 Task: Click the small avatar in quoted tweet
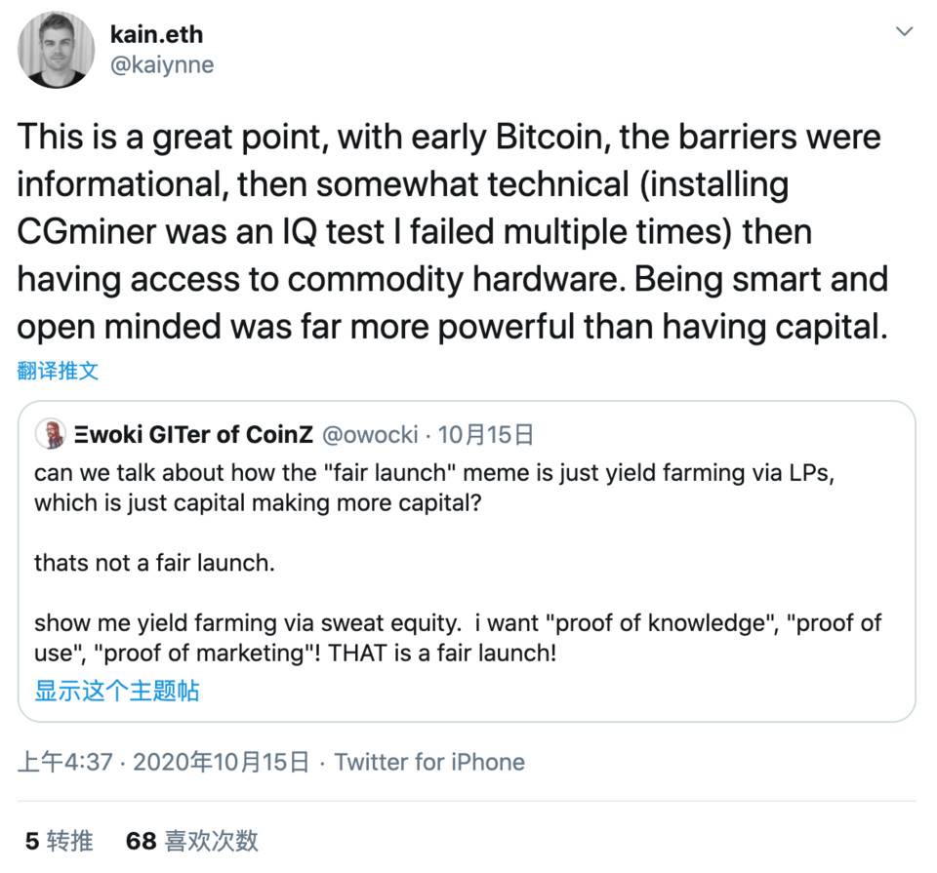(x=49, y=434)
